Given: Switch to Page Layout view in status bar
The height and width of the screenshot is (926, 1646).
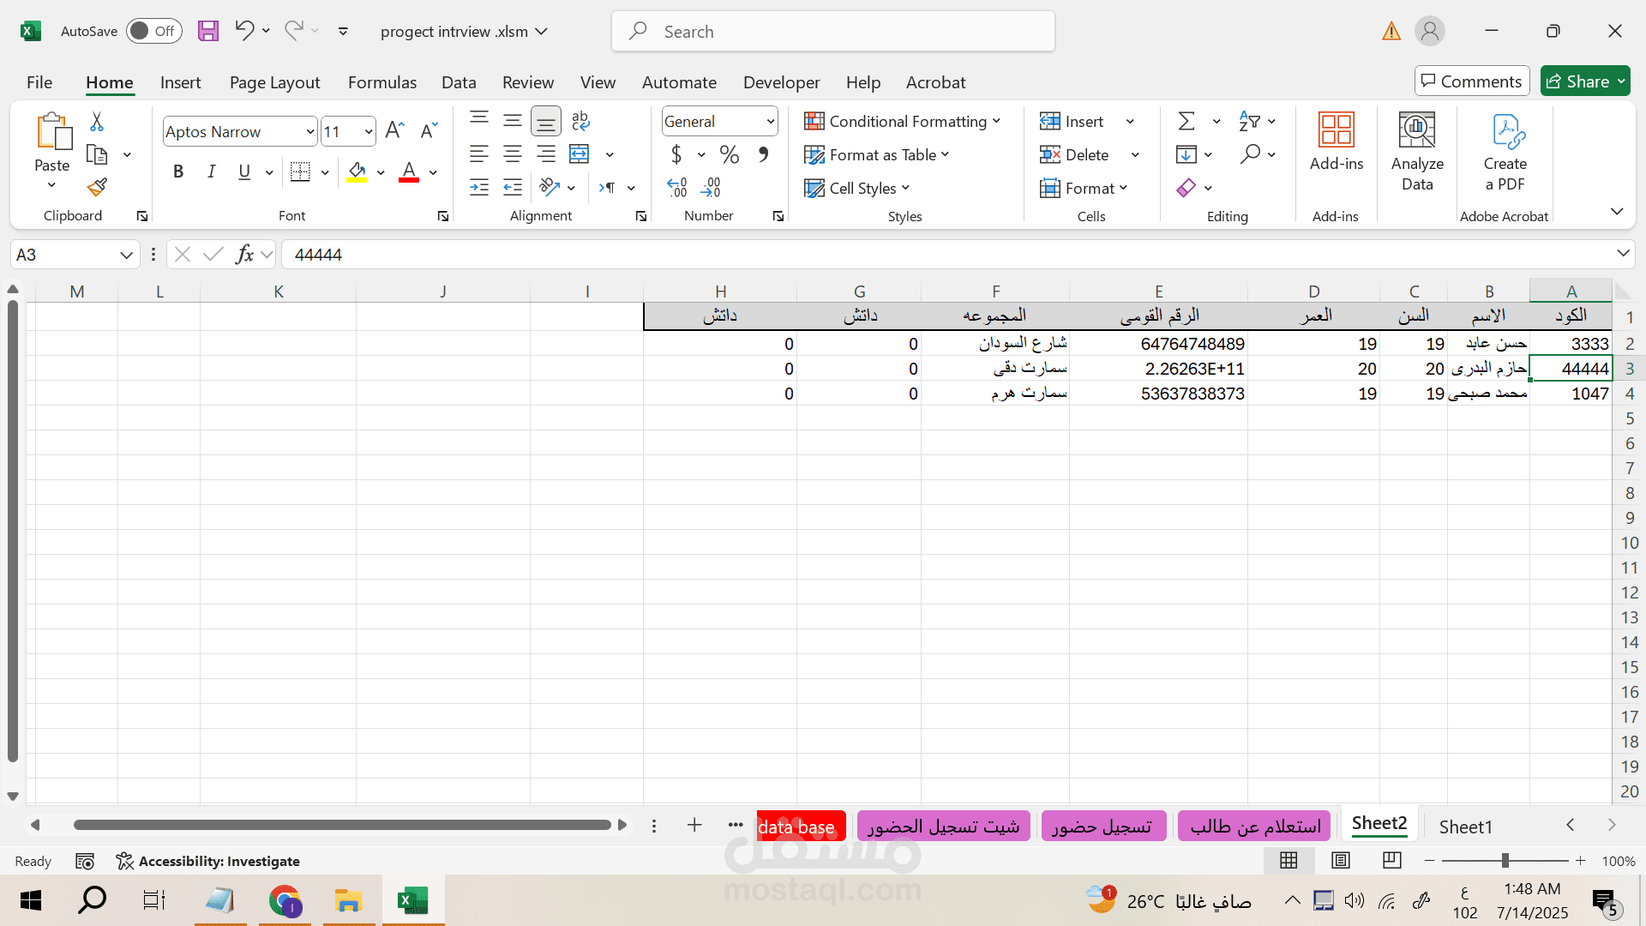Looking at the screenshot, I should tap(1341, 860).
